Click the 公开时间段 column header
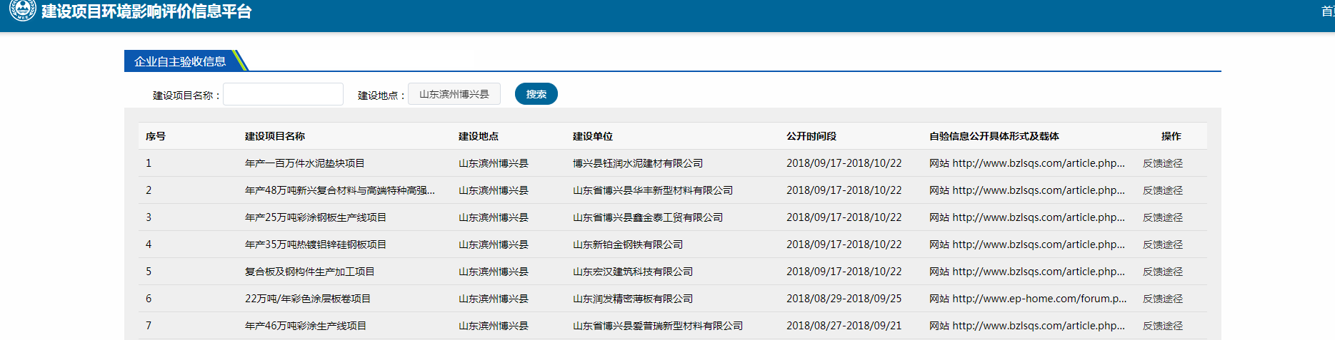1335x340 pixels. (811, 136)
